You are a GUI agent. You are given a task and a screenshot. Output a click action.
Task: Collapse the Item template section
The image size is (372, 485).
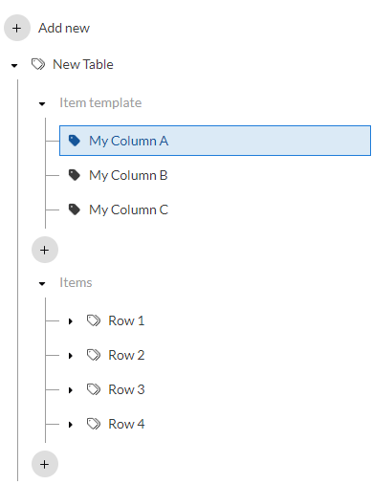[x=42, y=104]
